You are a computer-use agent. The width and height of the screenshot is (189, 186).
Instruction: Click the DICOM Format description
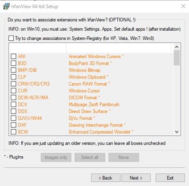coord(84,97)
